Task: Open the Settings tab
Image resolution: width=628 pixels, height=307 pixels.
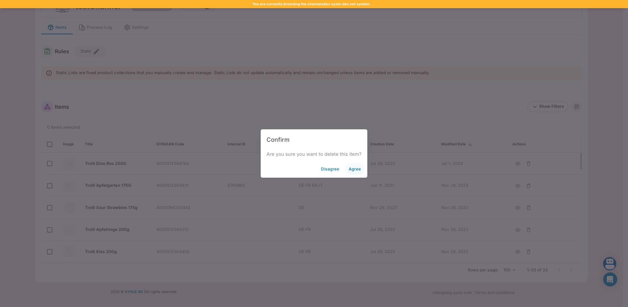Action: pyautogui.click(x=136, y=27)
